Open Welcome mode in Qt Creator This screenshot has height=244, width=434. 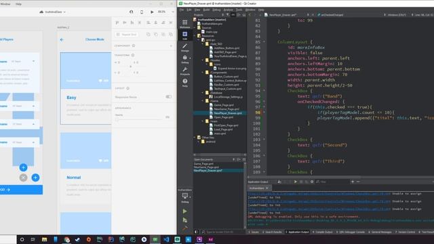point(184,24)
